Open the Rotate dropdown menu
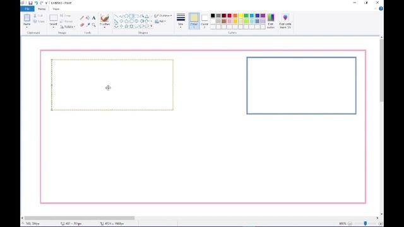The image size is (404, 227). pos(68,26)
